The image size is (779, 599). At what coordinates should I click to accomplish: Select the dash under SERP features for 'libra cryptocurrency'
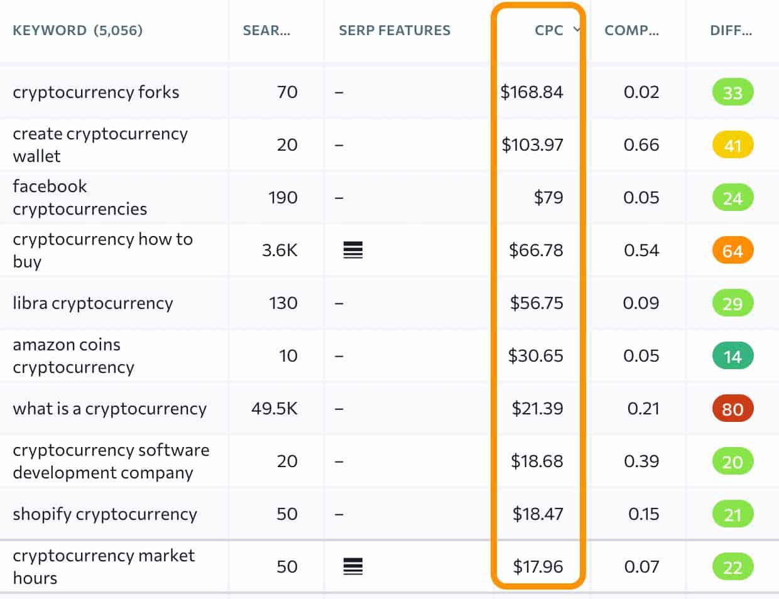[340, 303]
